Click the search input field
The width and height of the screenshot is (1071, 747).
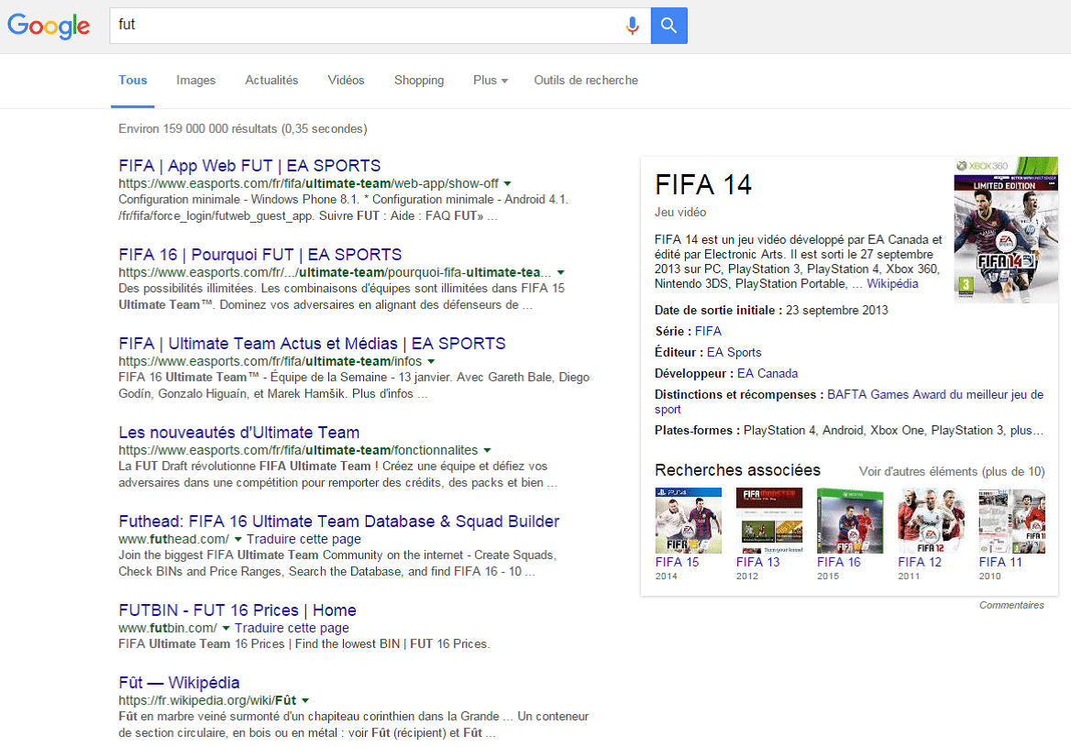point(367,26)
